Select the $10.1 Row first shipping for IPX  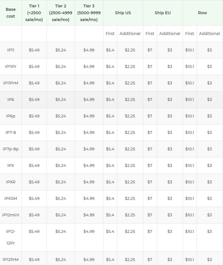pyautogui.click(x=189, y=165)
